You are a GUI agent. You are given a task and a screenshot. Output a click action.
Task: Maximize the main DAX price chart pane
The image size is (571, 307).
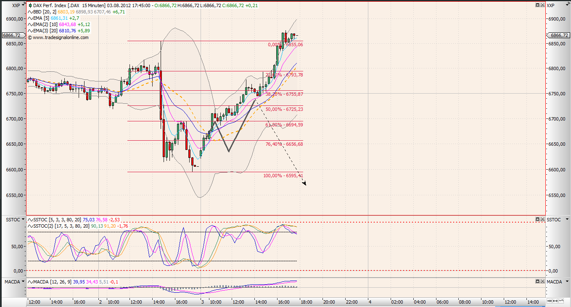tap(537, 5)
